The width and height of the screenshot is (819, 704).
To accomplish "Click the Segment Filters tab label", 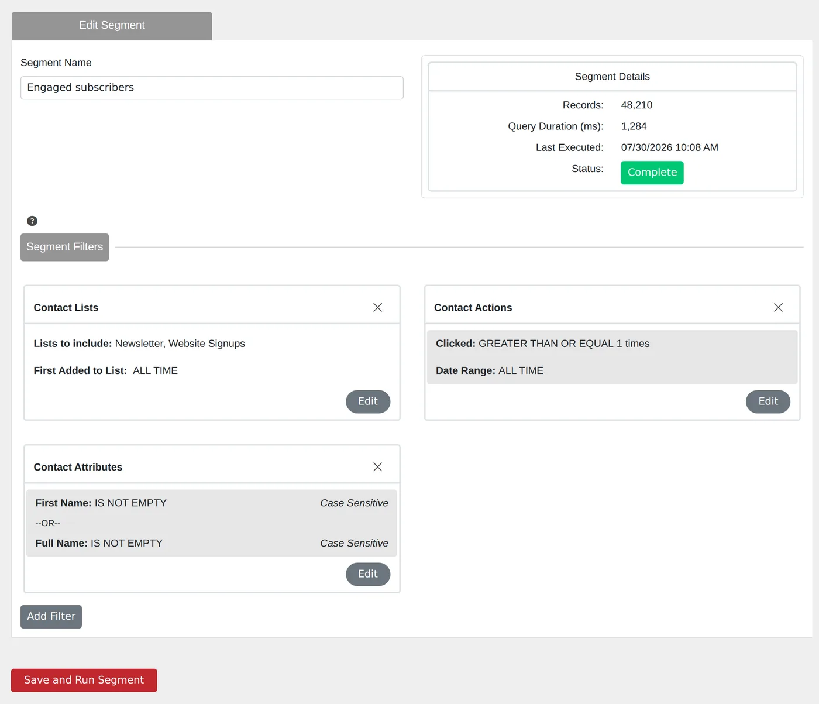I will [x=64, y=247].
